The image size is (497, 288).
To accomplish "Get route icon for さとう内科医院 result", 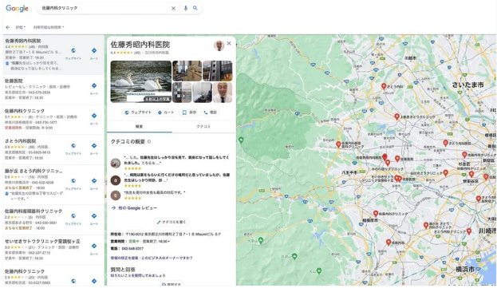I will coord(94,146).
